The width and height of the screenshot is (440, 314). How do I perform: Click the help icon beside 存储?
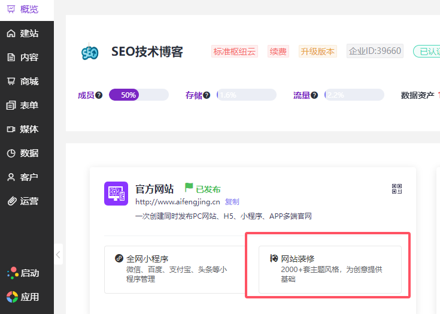tap(207, 95)
